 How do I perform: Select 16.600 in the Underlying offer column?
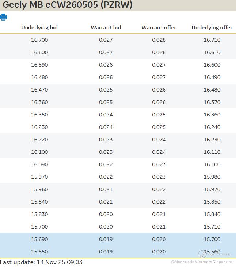click(x=212, y=65)
